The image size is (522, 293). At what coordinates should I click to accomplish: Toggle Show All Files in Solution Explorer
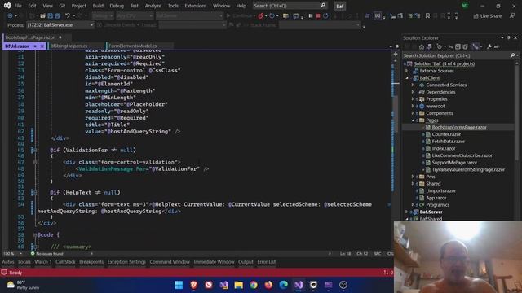[x=465, y=47]
